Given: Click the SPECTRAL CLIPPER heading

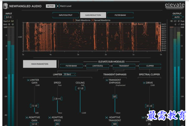Looking at the screenshot, I should coord(149,75).
